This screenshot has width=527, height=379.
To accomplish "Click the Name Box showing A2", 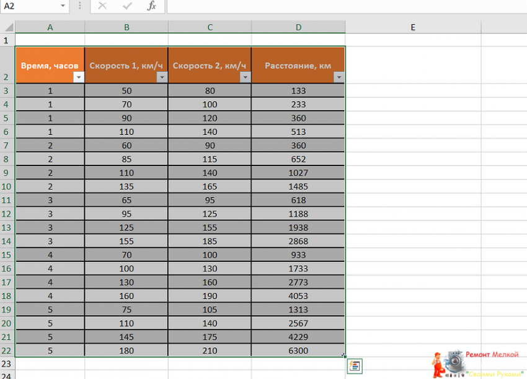I will tap(28, 6).
